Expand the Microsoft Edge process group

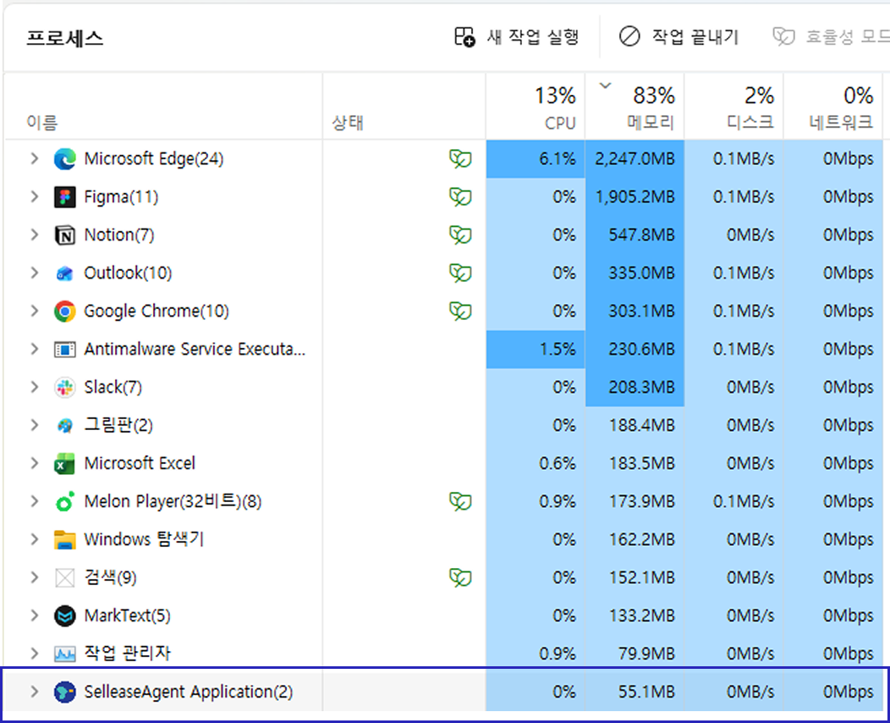coord(34,158)
